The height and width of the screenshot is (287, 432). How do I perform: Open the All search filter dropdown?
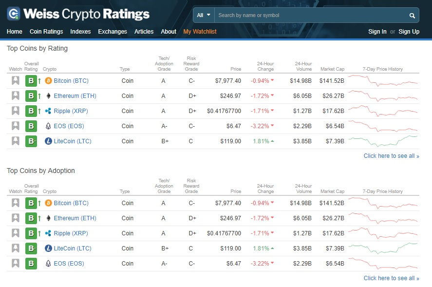(x=204, y=15)
